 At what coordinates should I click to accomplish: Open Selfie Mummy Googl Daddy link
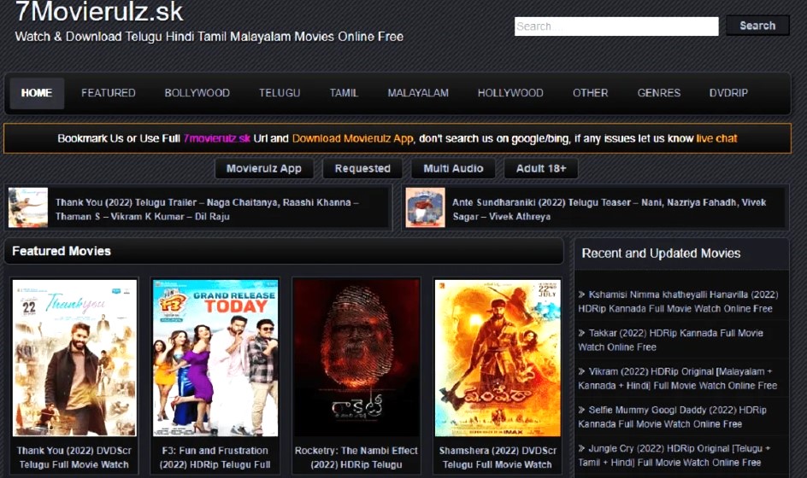[672, 417]
